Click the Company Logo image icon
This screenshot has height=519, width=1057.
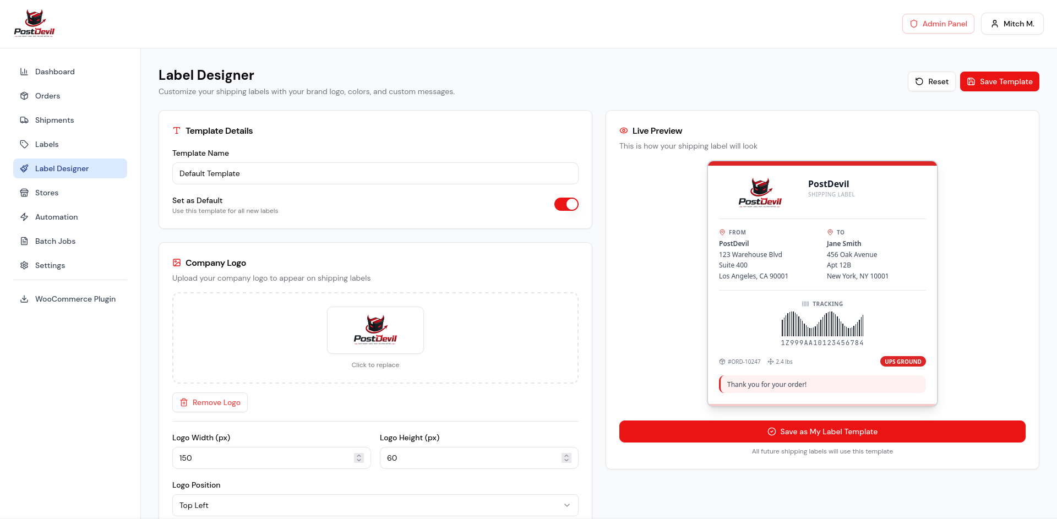177,263
